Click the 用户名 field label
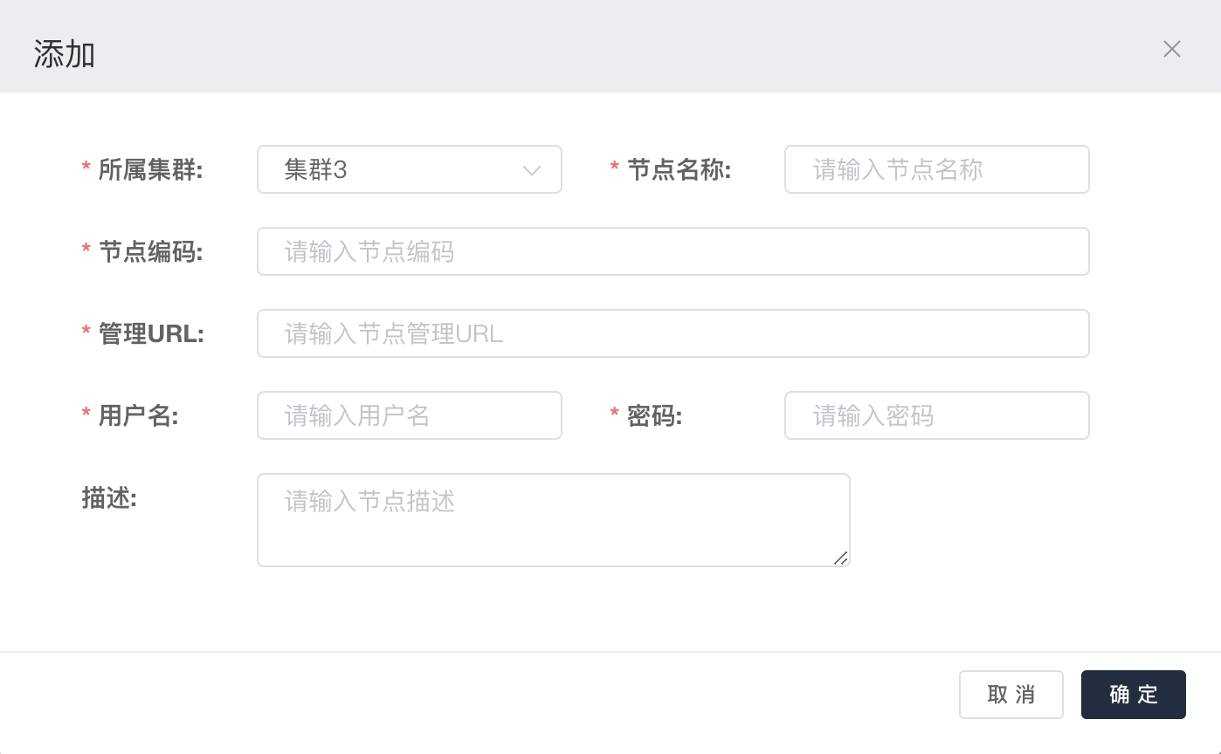Image resolution: width=1221 pixels, height=754 pixels. (x=138, y=416)
